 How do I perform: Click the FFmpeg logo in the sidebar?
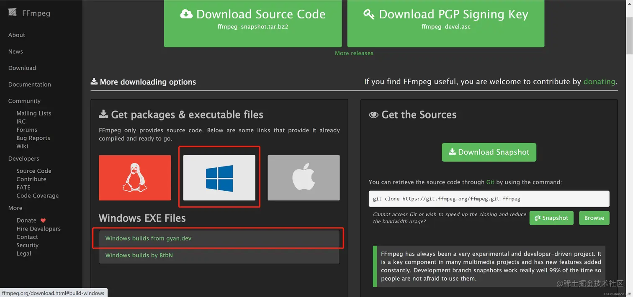13,12
